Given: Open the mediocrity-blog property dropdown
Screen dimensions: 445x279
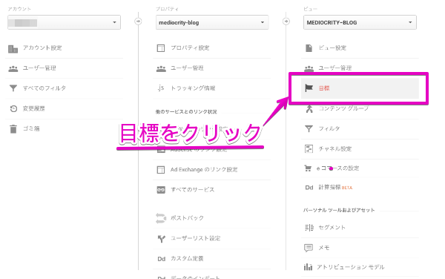Looking at the screenshot, I should pos(212,22).
